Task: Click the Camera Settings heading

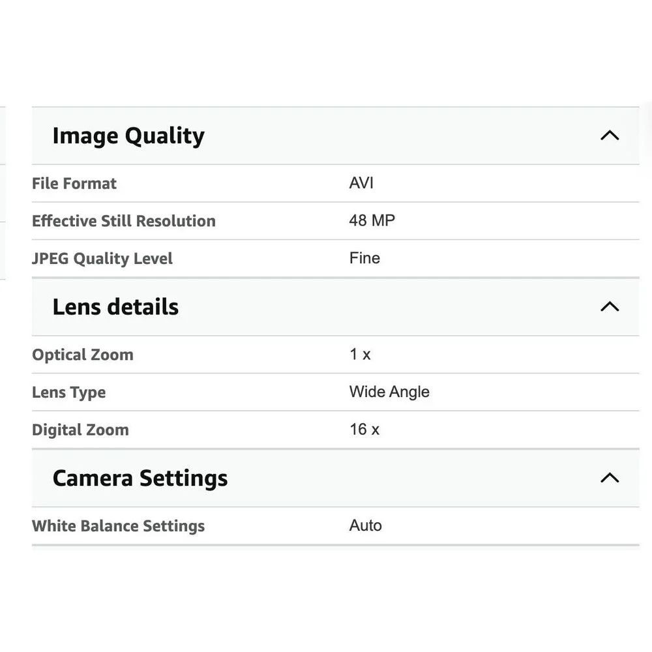Action: tap(140, 478)
